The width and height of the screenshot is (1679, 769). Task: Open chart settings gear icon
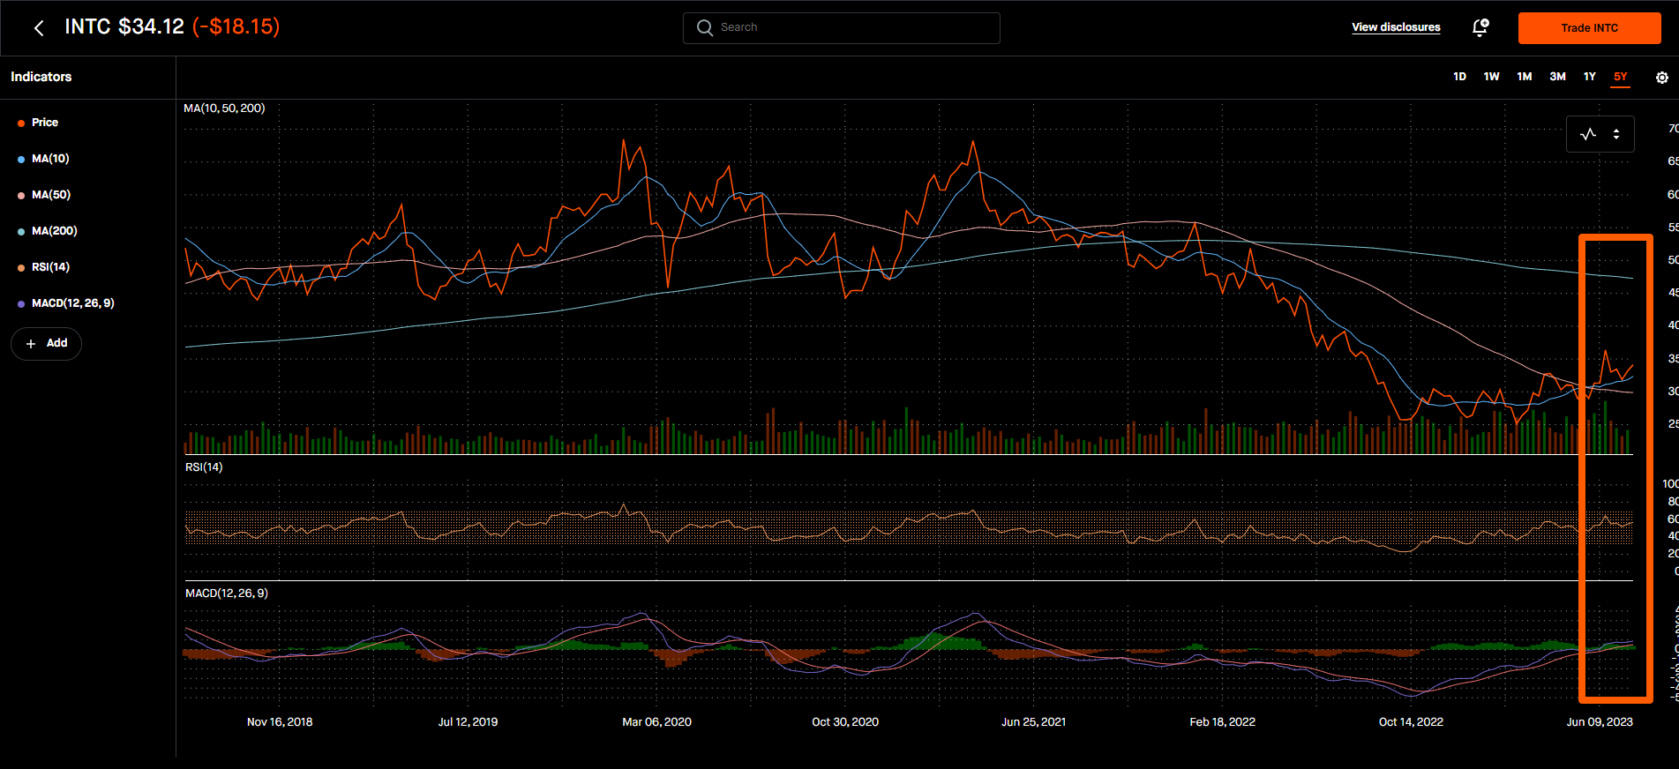click(1662, 78)
